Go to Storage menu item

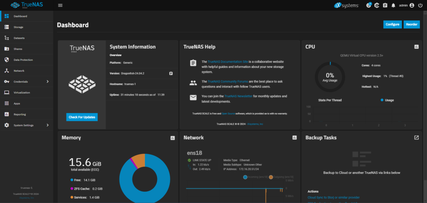(27, 27)
